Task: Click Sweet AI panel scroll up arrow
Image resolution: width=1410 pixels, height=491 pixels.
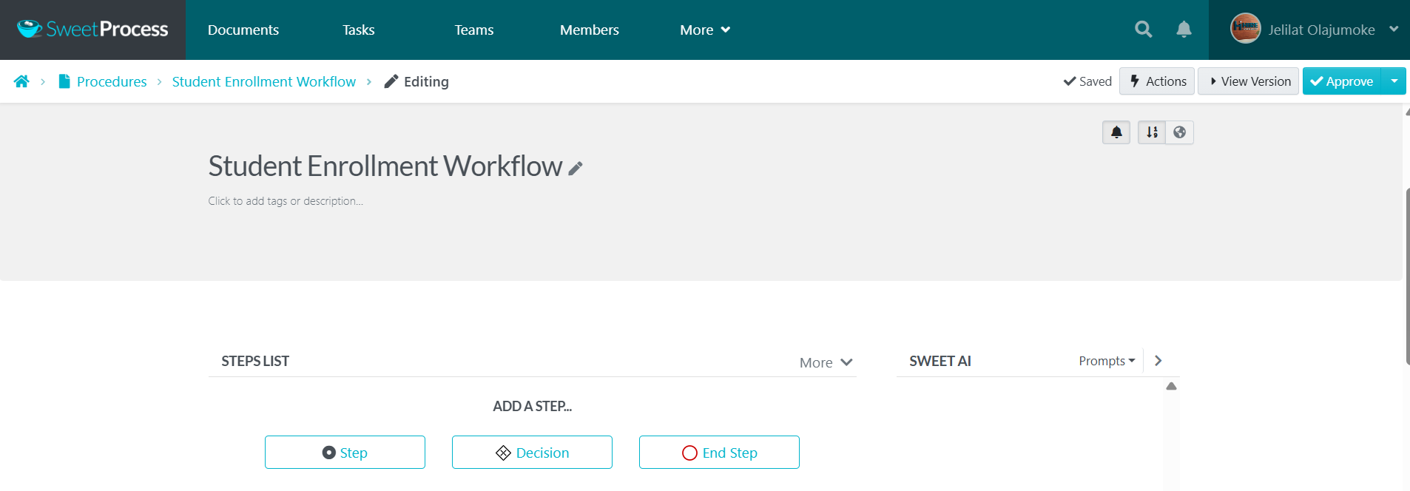Action: point(1171,386)
